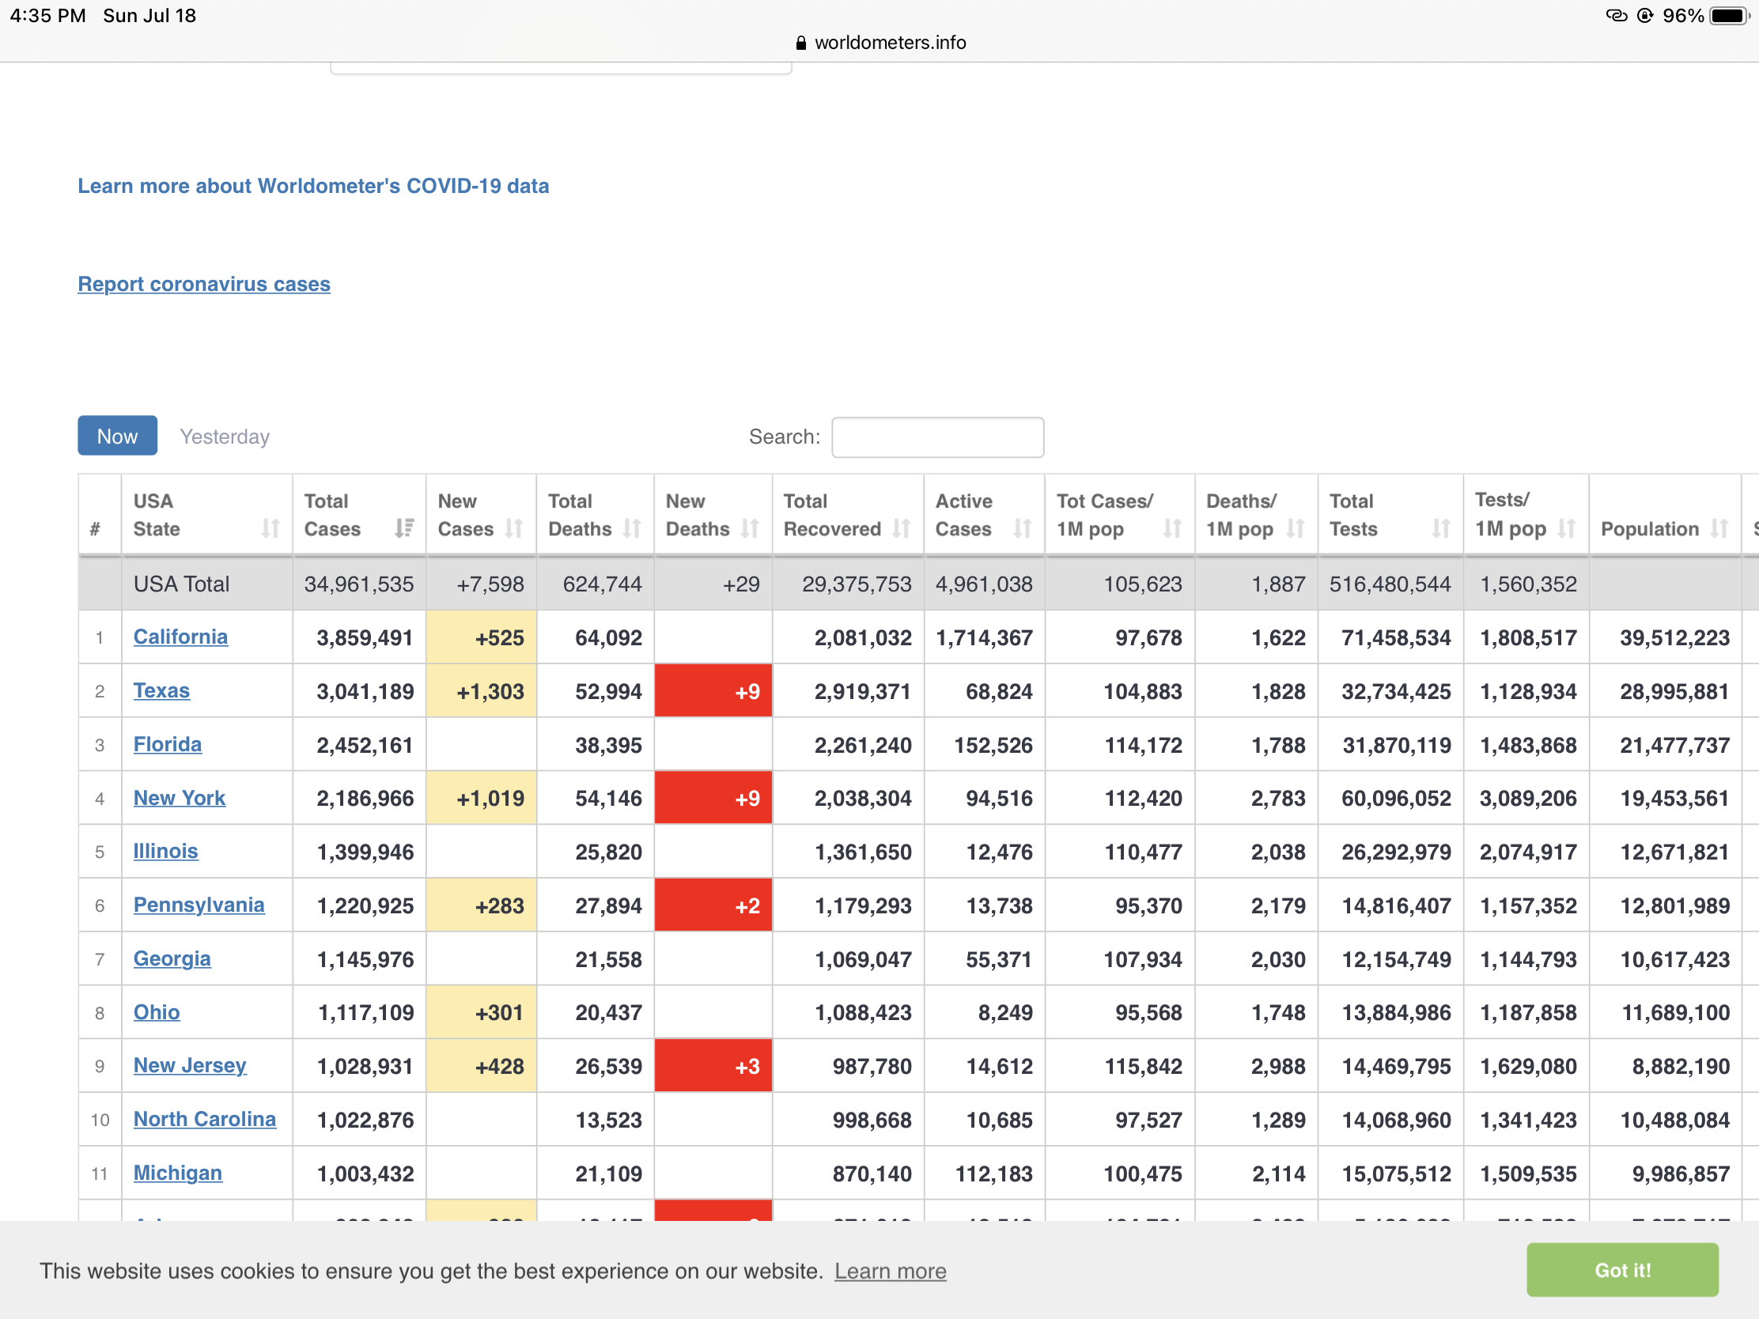Open Learn more about Worldometer's COVID-19 data

[x=313, y=186]
